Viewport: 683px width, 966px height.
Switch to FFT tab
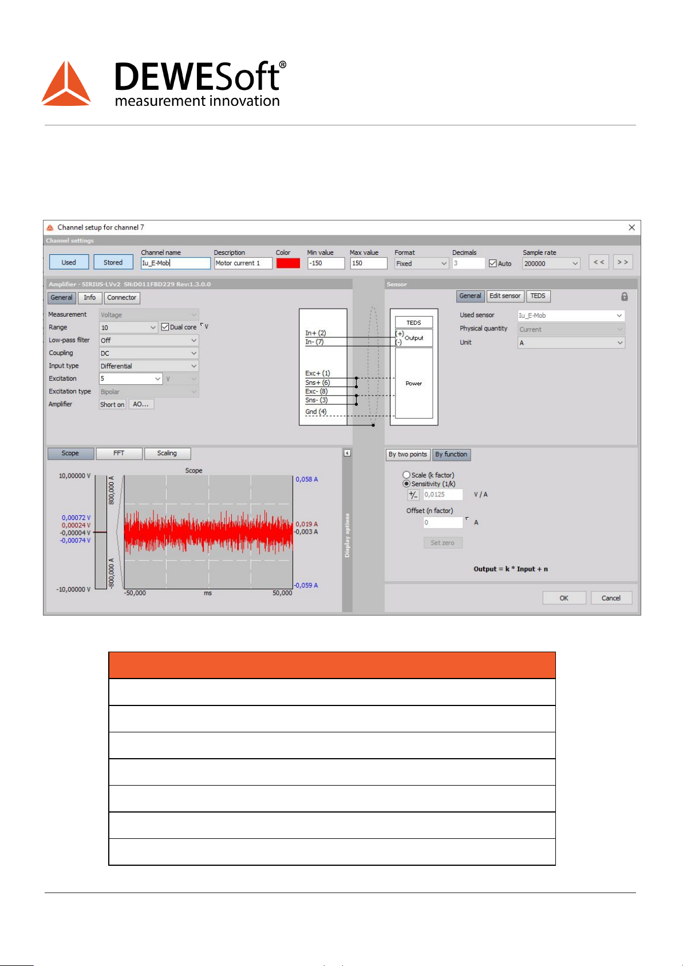[x=119, y=454]
